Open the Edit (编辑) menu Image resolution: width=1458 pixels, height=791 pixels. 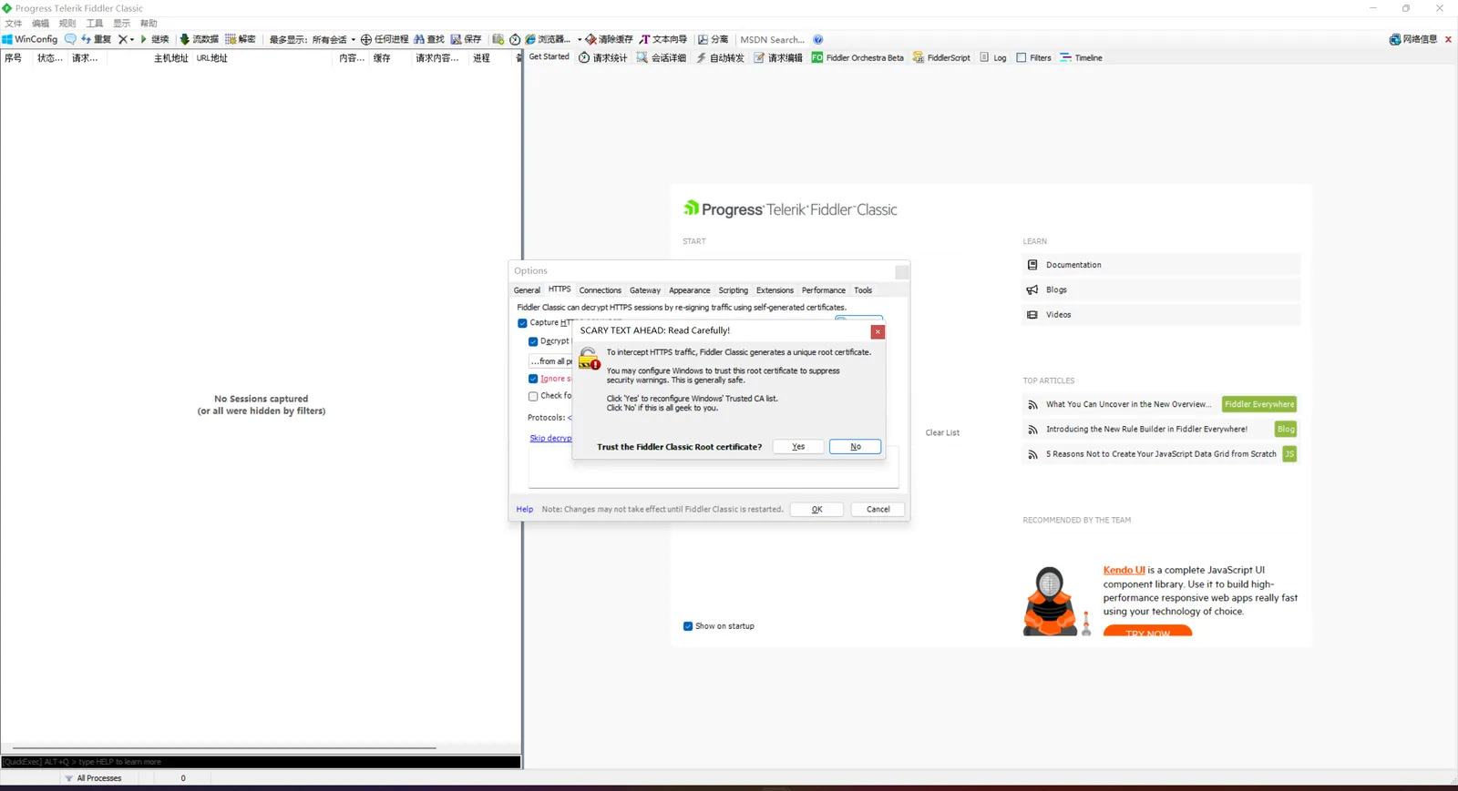[41, 24]
